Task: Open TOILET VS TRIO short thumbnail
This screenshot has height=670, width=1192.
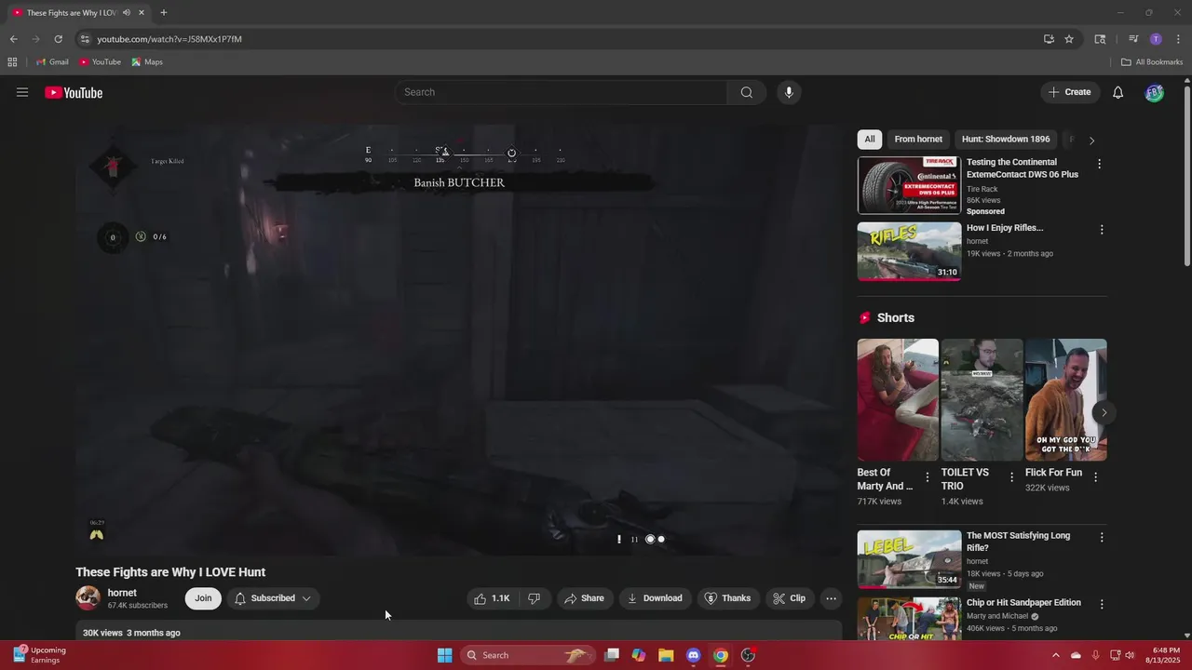Action: pos(982,399)
